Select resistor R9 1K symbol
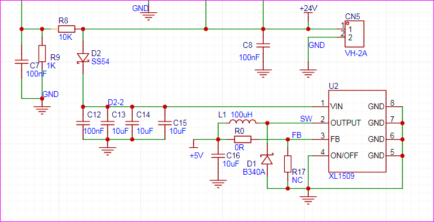 click(42, 53)
